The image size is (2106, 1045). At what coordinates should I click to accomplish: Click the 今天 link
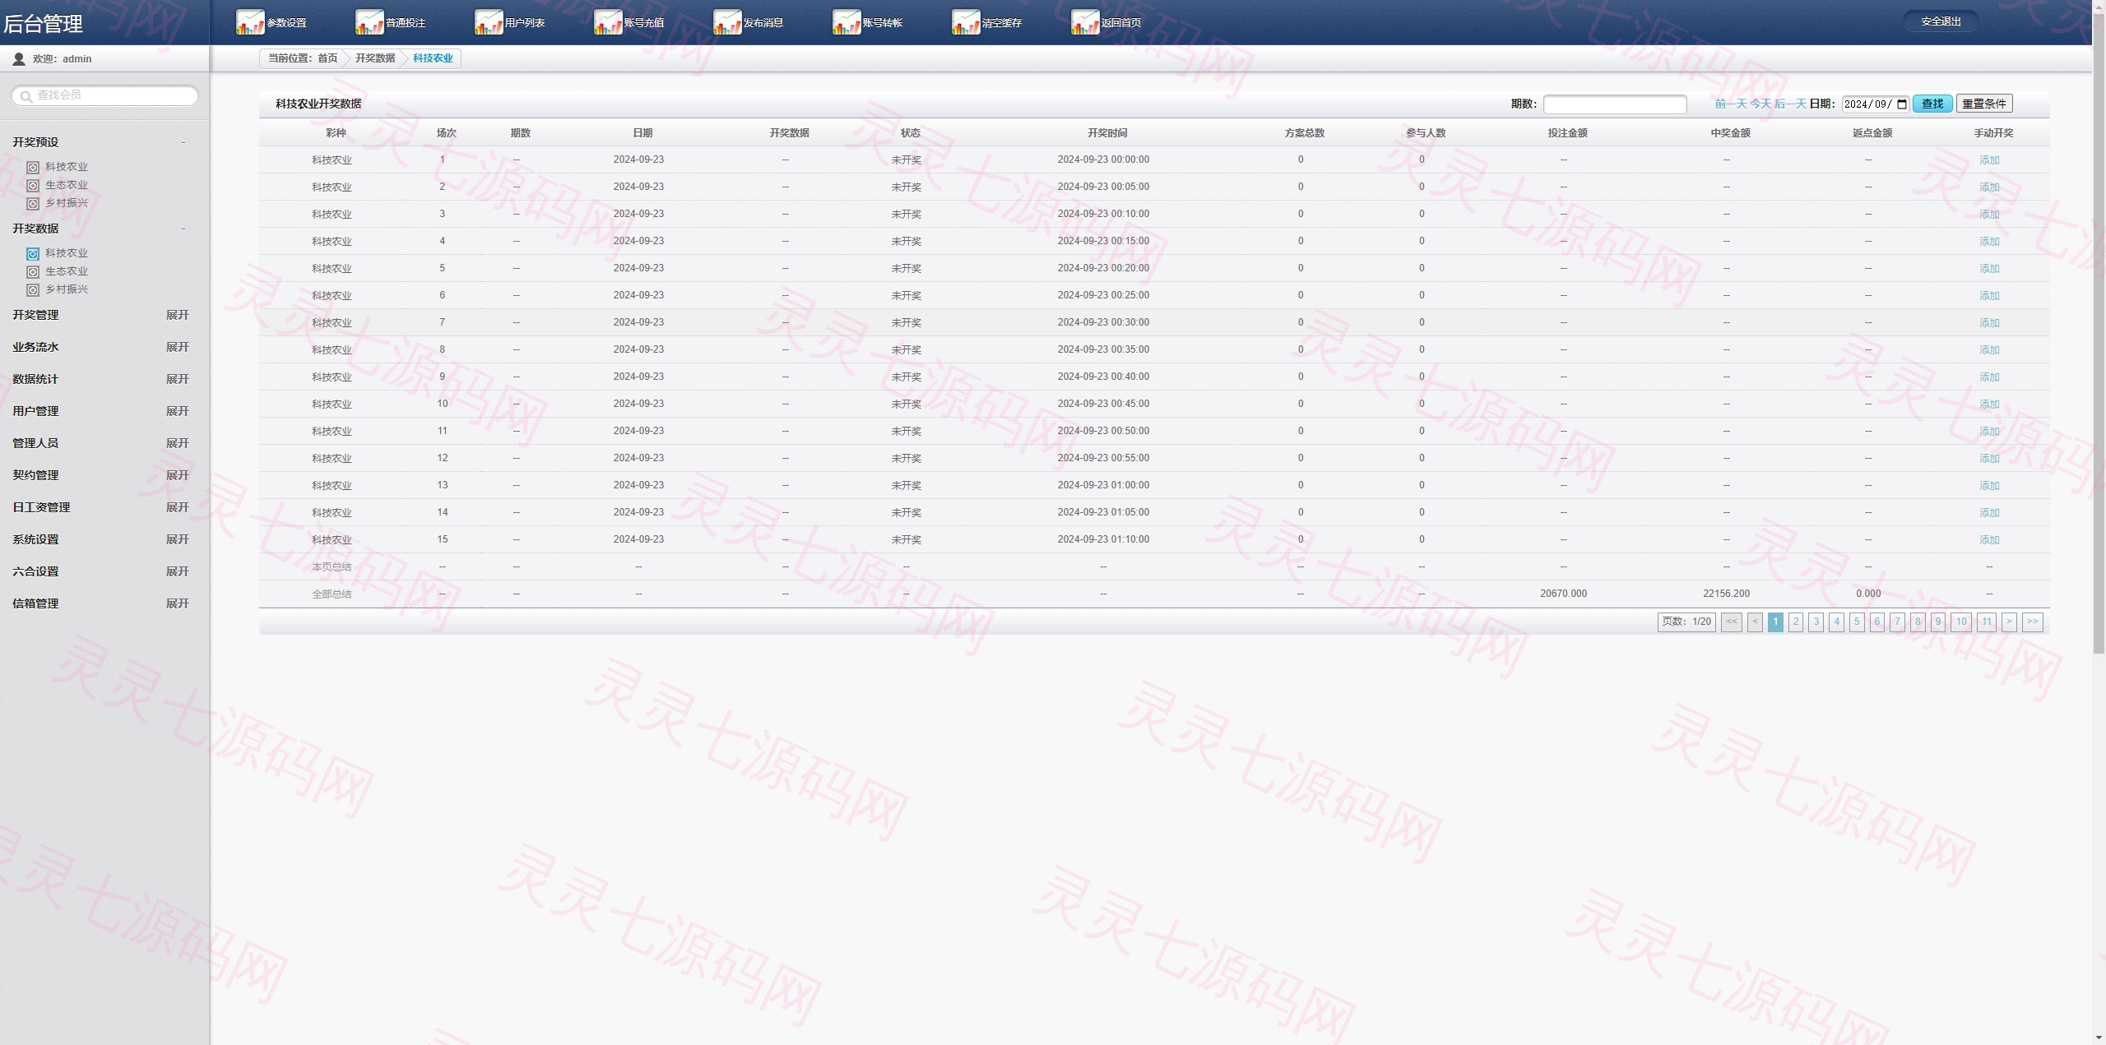click(1760, 104)
